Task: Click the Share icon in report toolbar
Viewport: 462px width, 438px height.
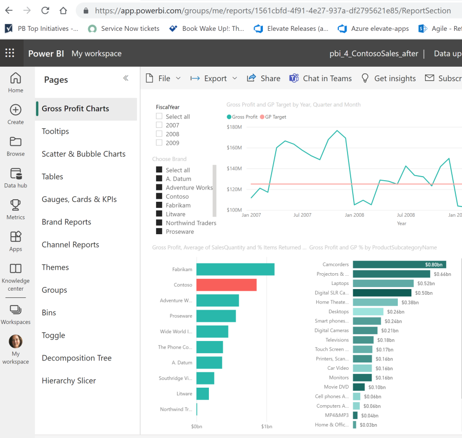Action: [x=252, y=78]
